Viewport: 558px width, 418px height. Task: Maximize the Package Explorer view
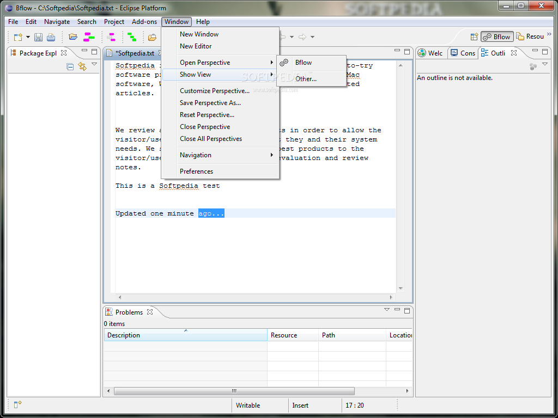pyautogui.click(x=94, y=52)
